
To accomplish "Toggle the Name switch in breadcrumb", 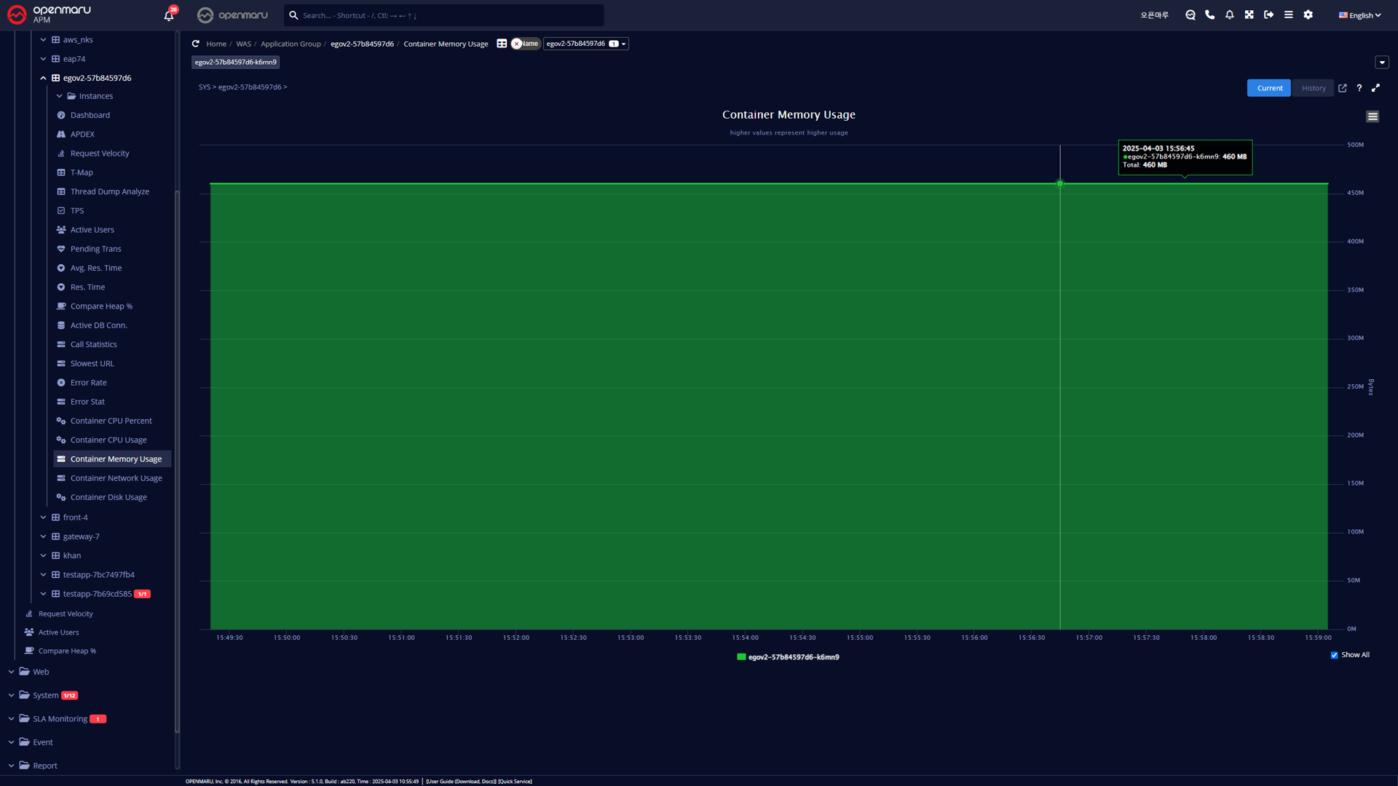I will point(524,44).
